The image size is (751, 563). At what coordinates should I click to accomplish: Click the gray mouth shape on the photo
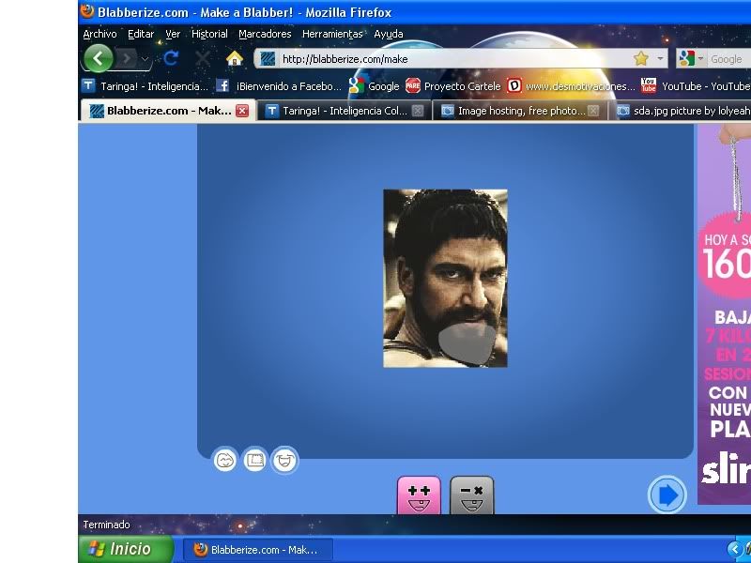467,343
